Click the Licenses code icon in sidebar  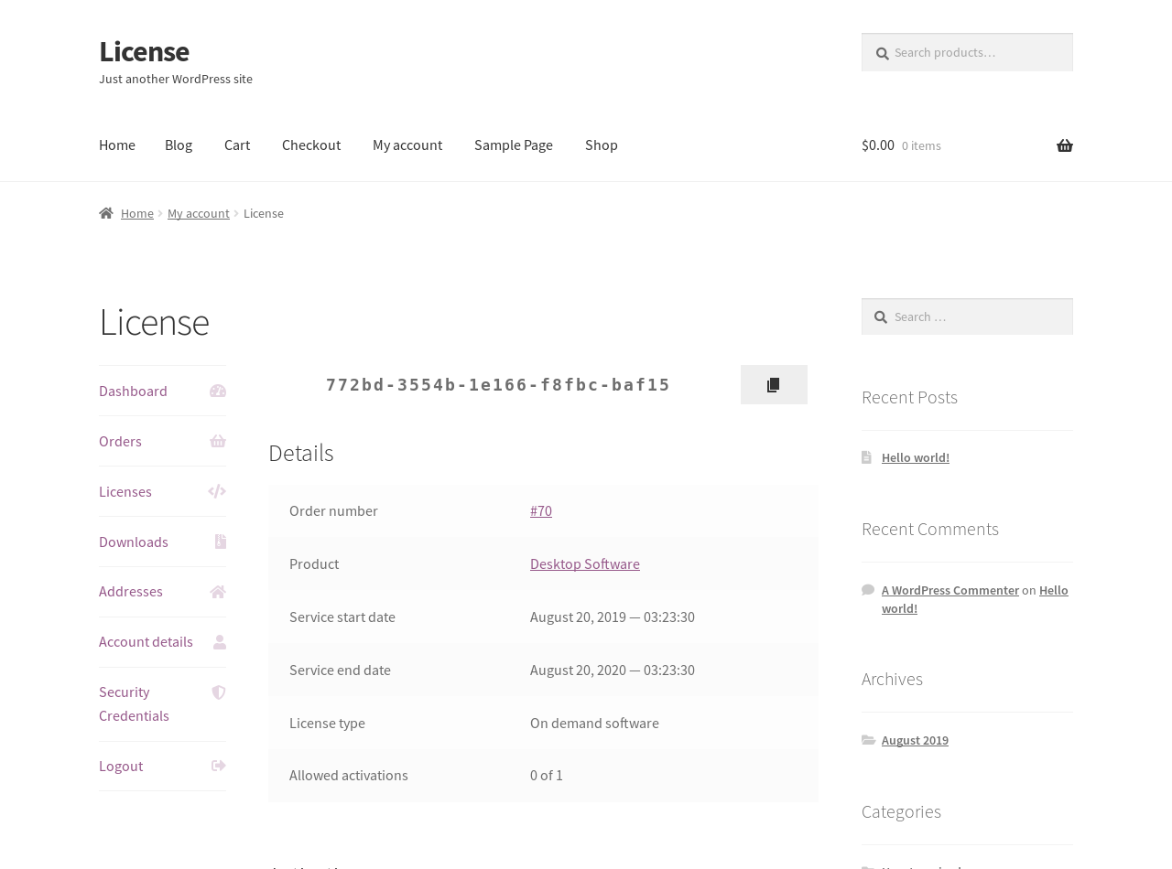click(x=217, y=492)
